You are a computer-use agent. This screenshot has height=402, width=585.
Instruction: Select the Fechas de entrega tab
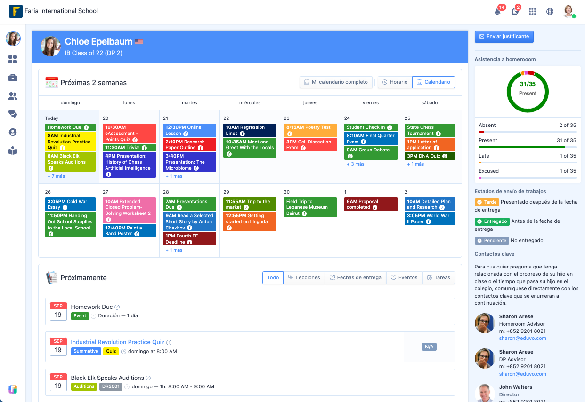(356, 277)
